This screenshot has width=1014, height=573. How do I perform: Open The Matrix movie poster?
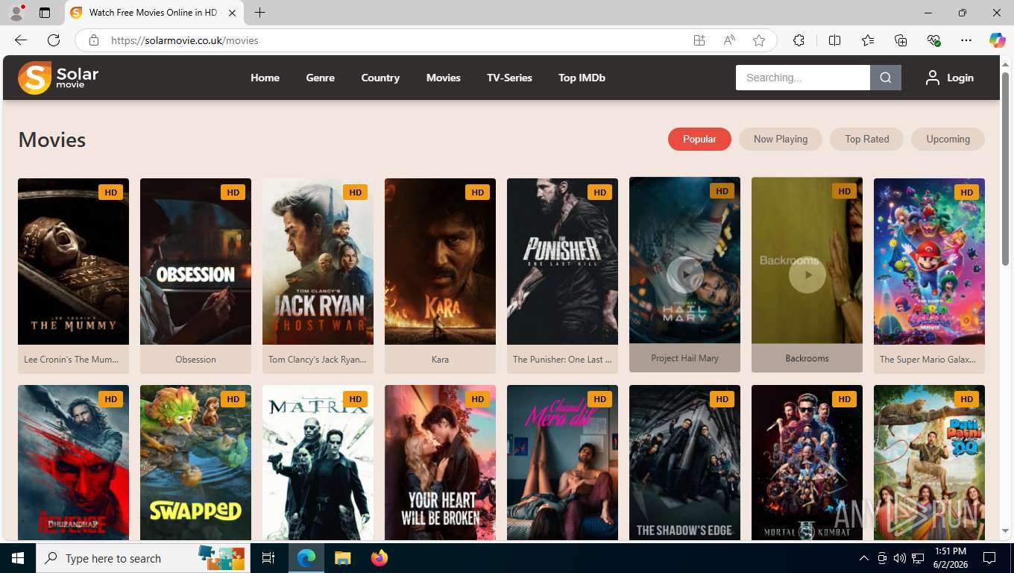[x=318, y=463]
